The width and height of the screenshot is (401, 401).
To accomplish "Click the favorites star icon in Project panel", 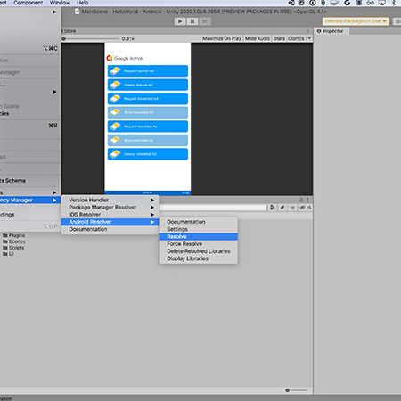I will 292,208.
